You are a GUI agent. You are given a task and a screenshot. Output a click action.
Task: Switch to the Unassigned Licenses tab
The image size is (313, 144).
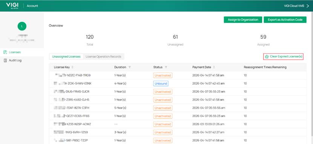coord(66,56)
